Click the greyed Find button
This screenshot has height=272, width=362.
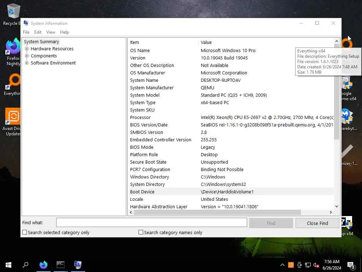[271, 223]
